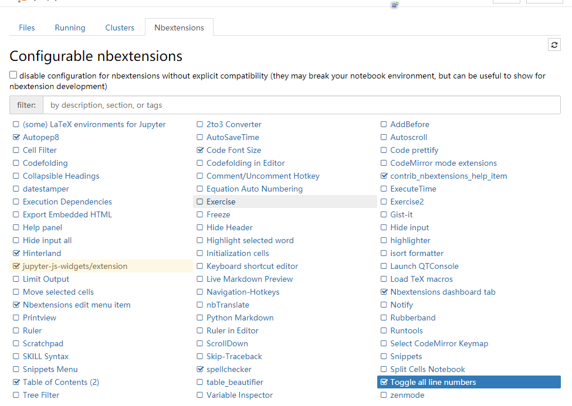This screenshot has height=406, width=572.
Task: Open the Running tab
Action: [x=70, y=28]
